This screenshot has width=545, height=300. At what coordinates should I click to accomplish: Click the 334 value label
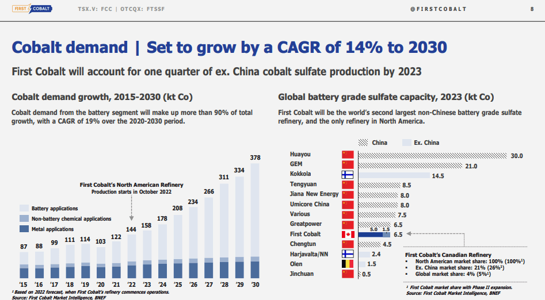tap(239, 170)
